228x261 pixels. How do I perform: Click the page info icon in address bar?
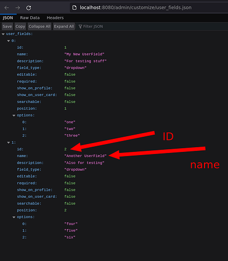click(x=74, y=8)
